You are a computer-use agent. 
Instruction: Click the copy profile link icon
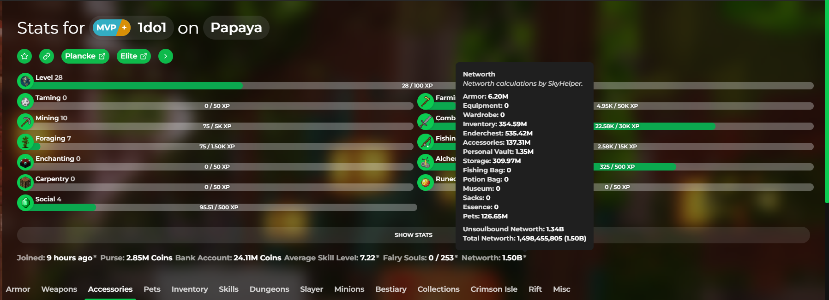point(47,56)
